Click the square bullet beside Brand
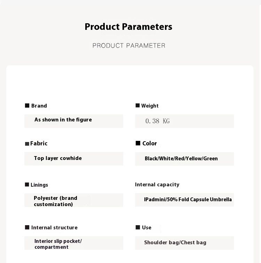 coord(27,105)
